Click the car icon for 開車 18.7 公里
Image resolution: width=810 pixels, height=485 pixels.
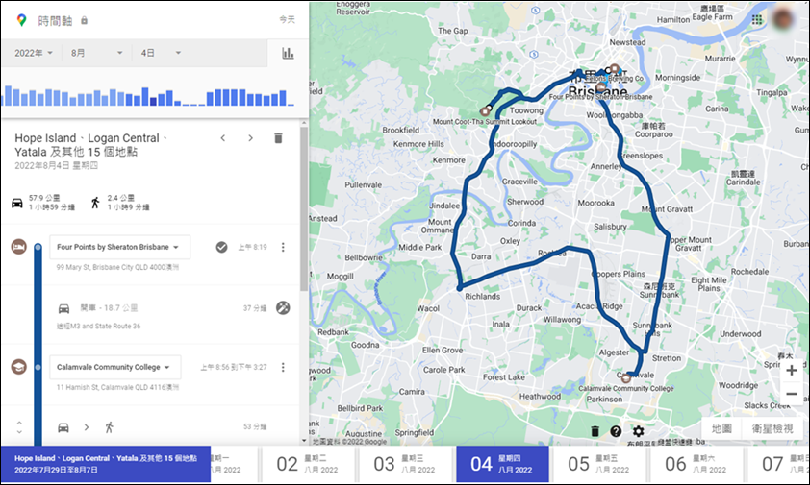[x=63, y=308]
